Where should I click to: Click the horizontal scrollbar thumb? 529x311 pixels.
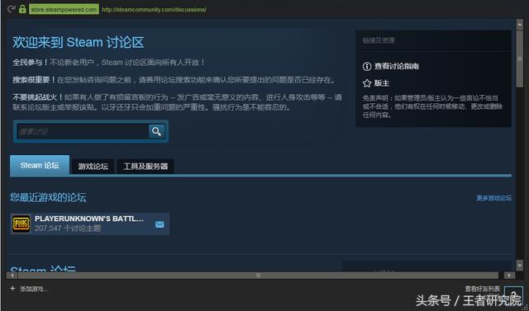[258, 276]
